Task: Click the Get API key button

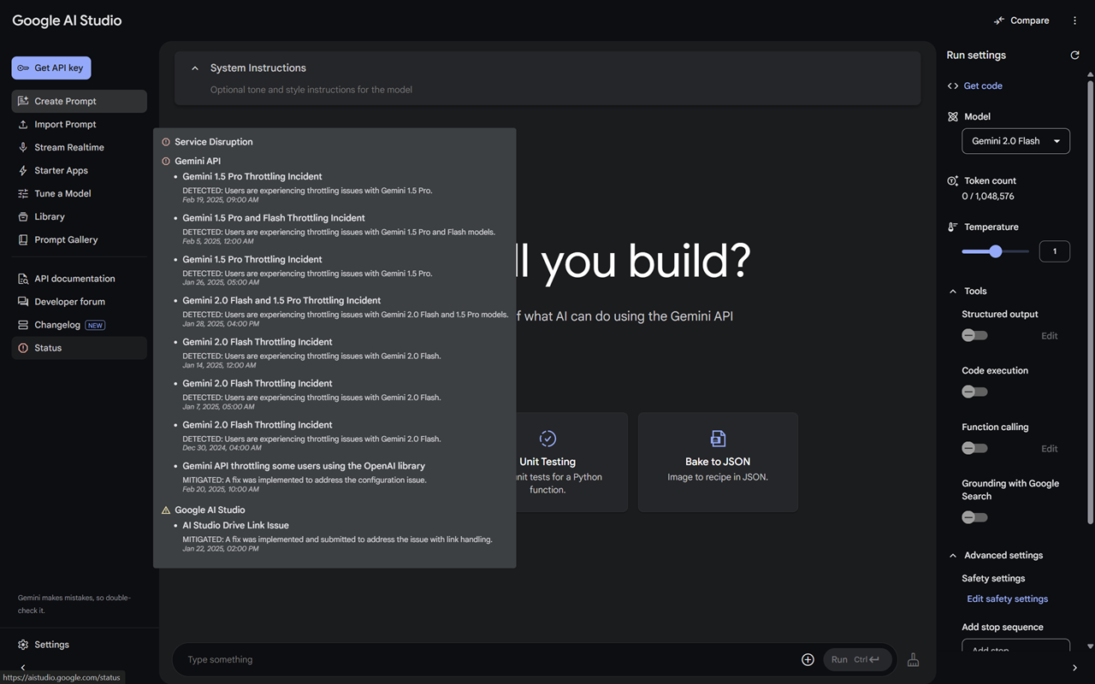Action: [51, 68]
